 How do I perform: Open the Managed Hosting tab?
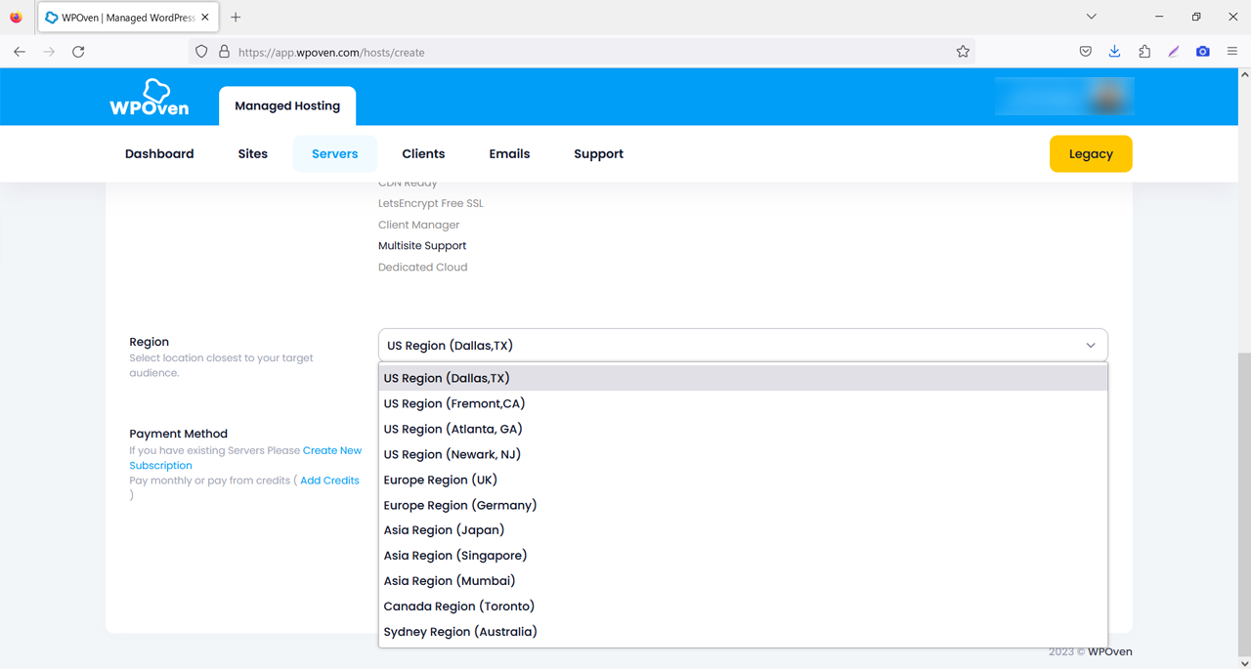pyautogui.click(x=287, y=105)
